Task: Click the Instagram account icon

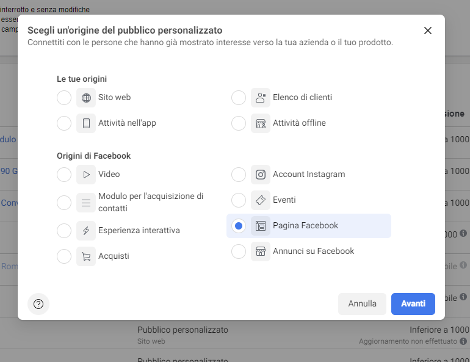Action: point(261,175)
